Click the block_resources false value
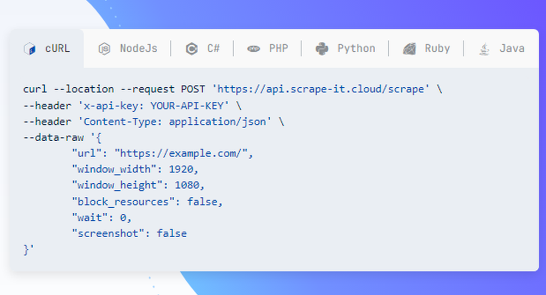Image resolution: width=546 pixels, height=295 pixels. point(203,202)
